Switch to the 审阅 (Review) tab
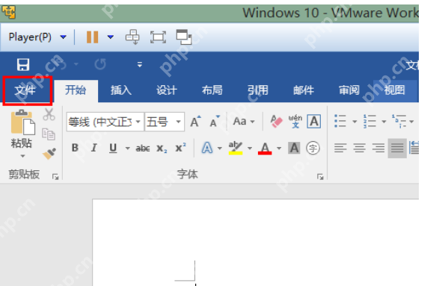The height and width of the screenshot is (286, 448). point(349,90)
